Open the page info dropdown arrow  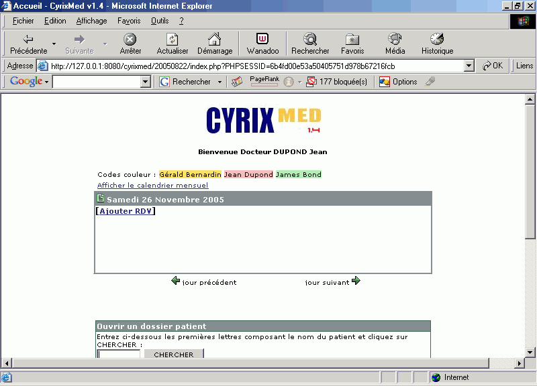pos(299,82)
